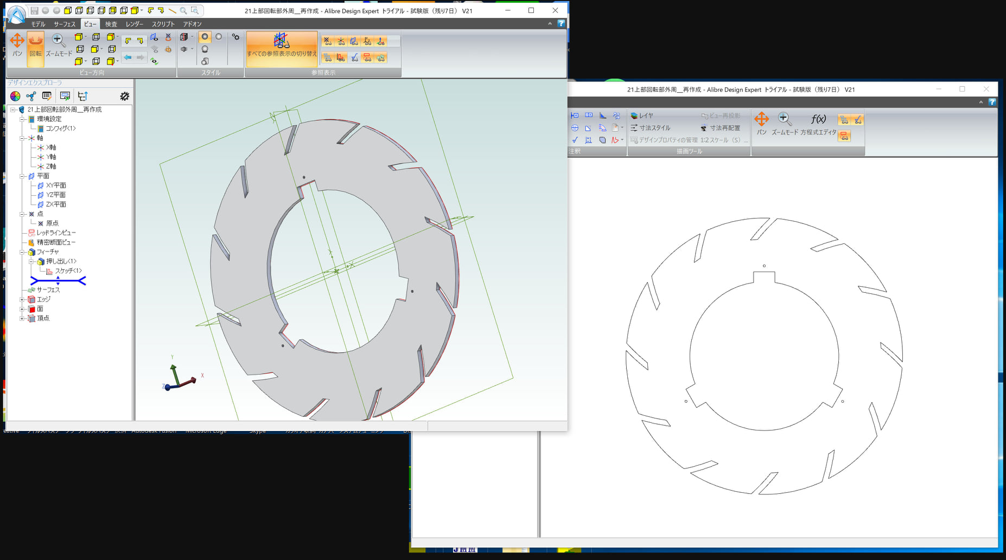Select コンフィグ<1> in the tree

60,128
